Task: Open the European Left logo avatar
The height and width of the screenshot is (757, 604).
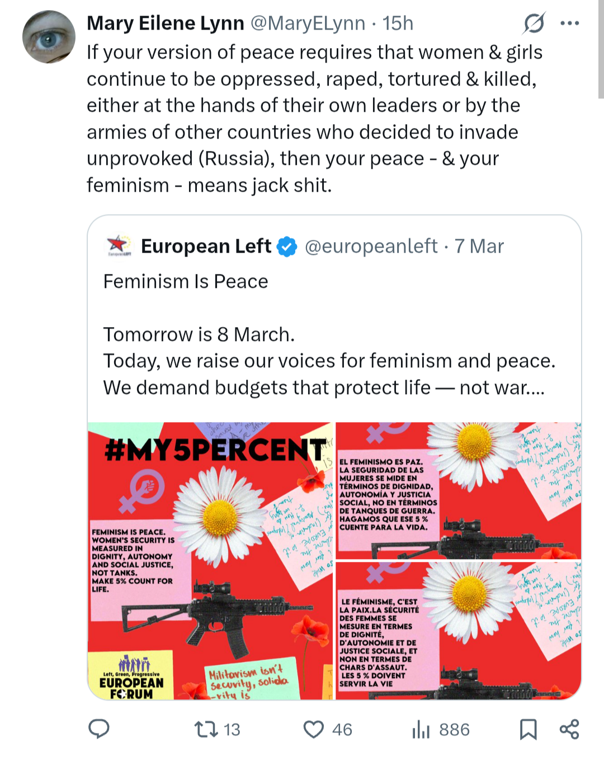Action: coord(118,245)
